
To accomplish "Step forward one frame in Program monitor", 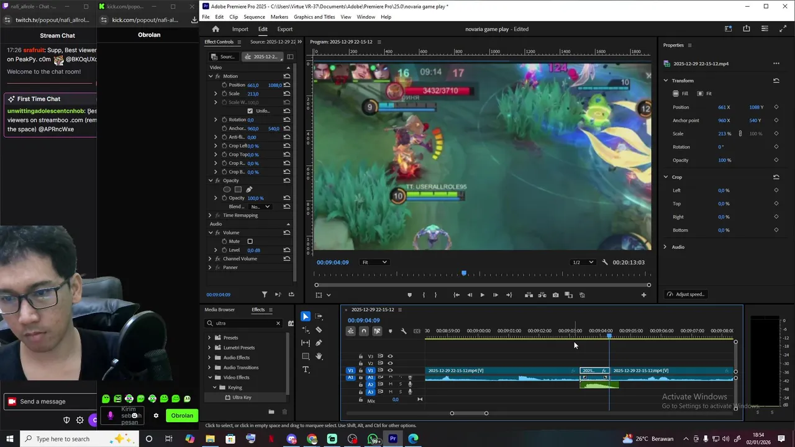I will [x=495, y=295].
